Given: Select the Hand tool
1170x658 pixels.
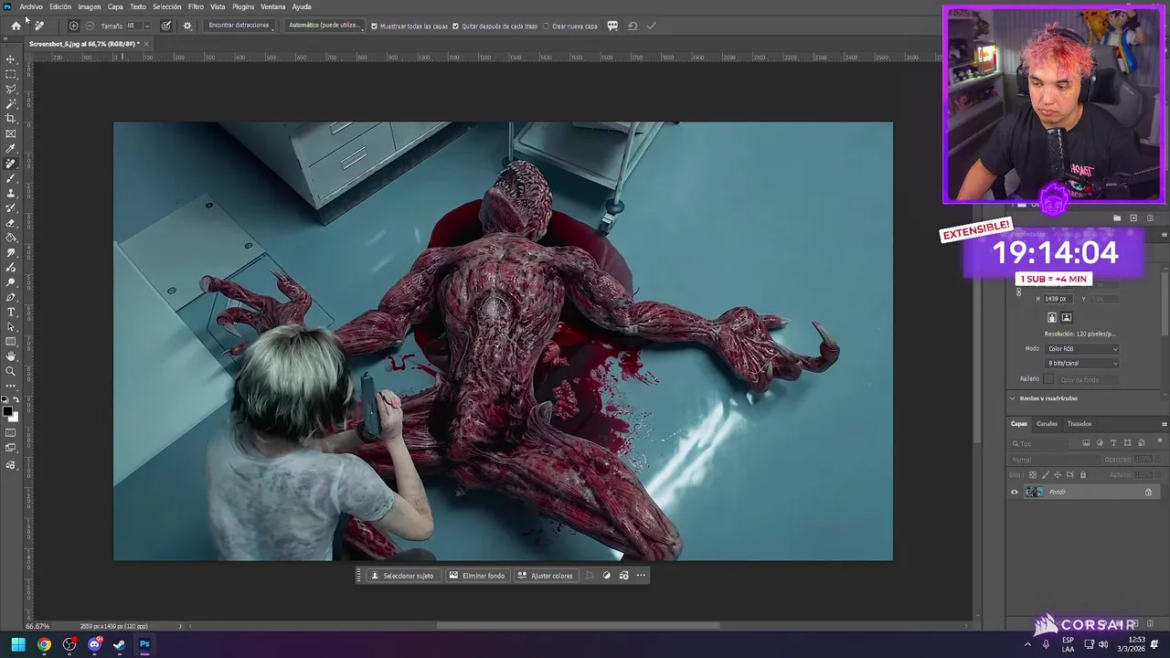Looking at the screenshot, I should (x=11, y=356).
